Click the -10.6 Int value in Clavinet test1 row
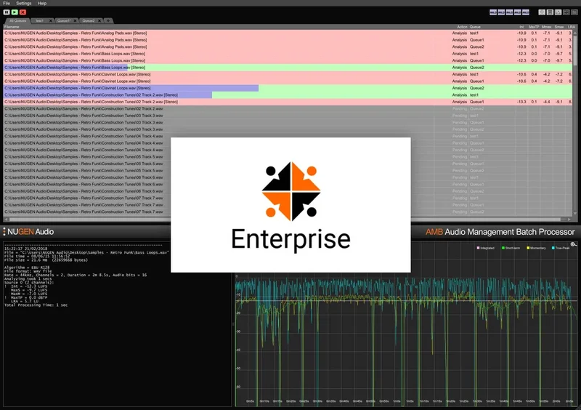Screen dimensions: 581x410 coord(521,74)
